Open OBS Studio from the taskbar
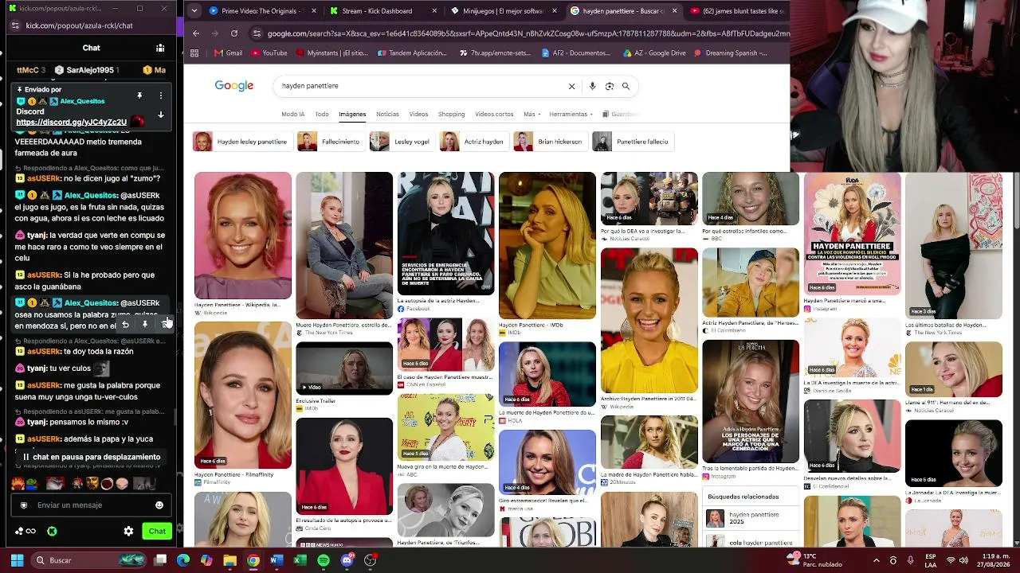 [x=370, y=560]
